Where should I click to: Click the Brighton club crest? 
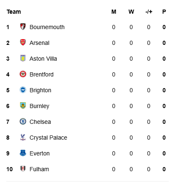pos(23,90)
